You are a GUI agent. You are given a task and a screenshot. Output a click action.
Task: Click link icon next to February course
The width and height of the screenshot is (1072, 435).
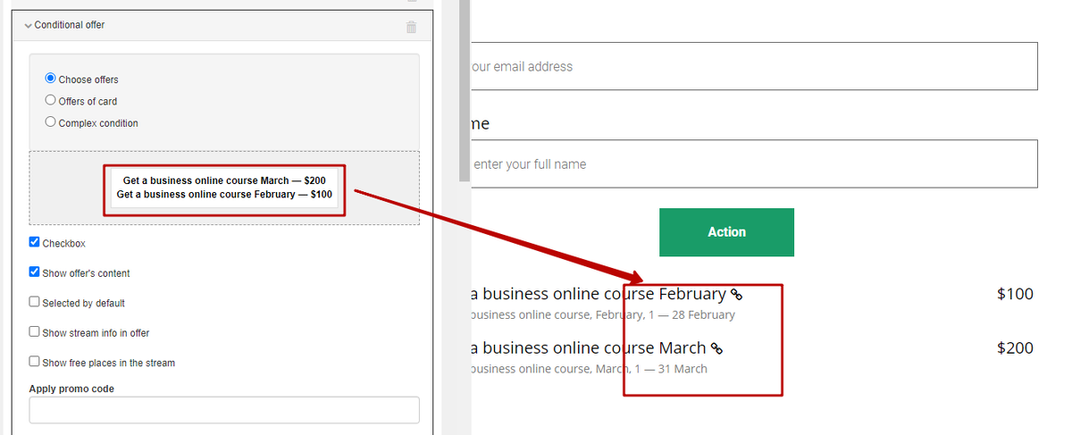736,294
